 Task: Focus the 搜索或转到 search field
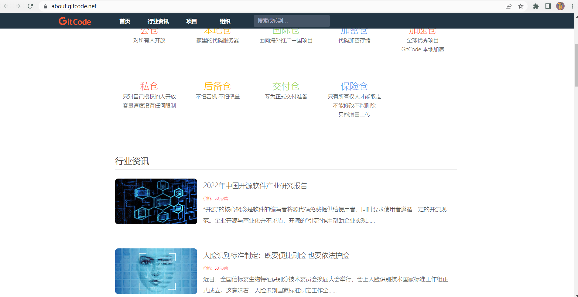tap(292, 21)
